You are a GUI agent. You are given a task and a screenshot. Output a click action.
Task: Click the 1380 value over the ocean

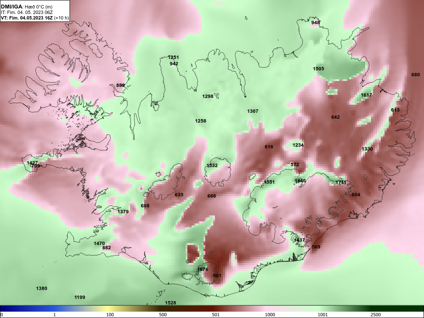pos(42,288)
